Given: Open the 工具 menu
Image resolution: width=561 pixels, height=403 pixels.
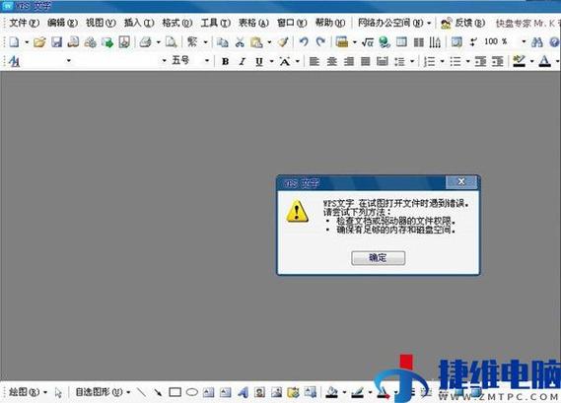Looking at the screenshot, I should [215, 23].
